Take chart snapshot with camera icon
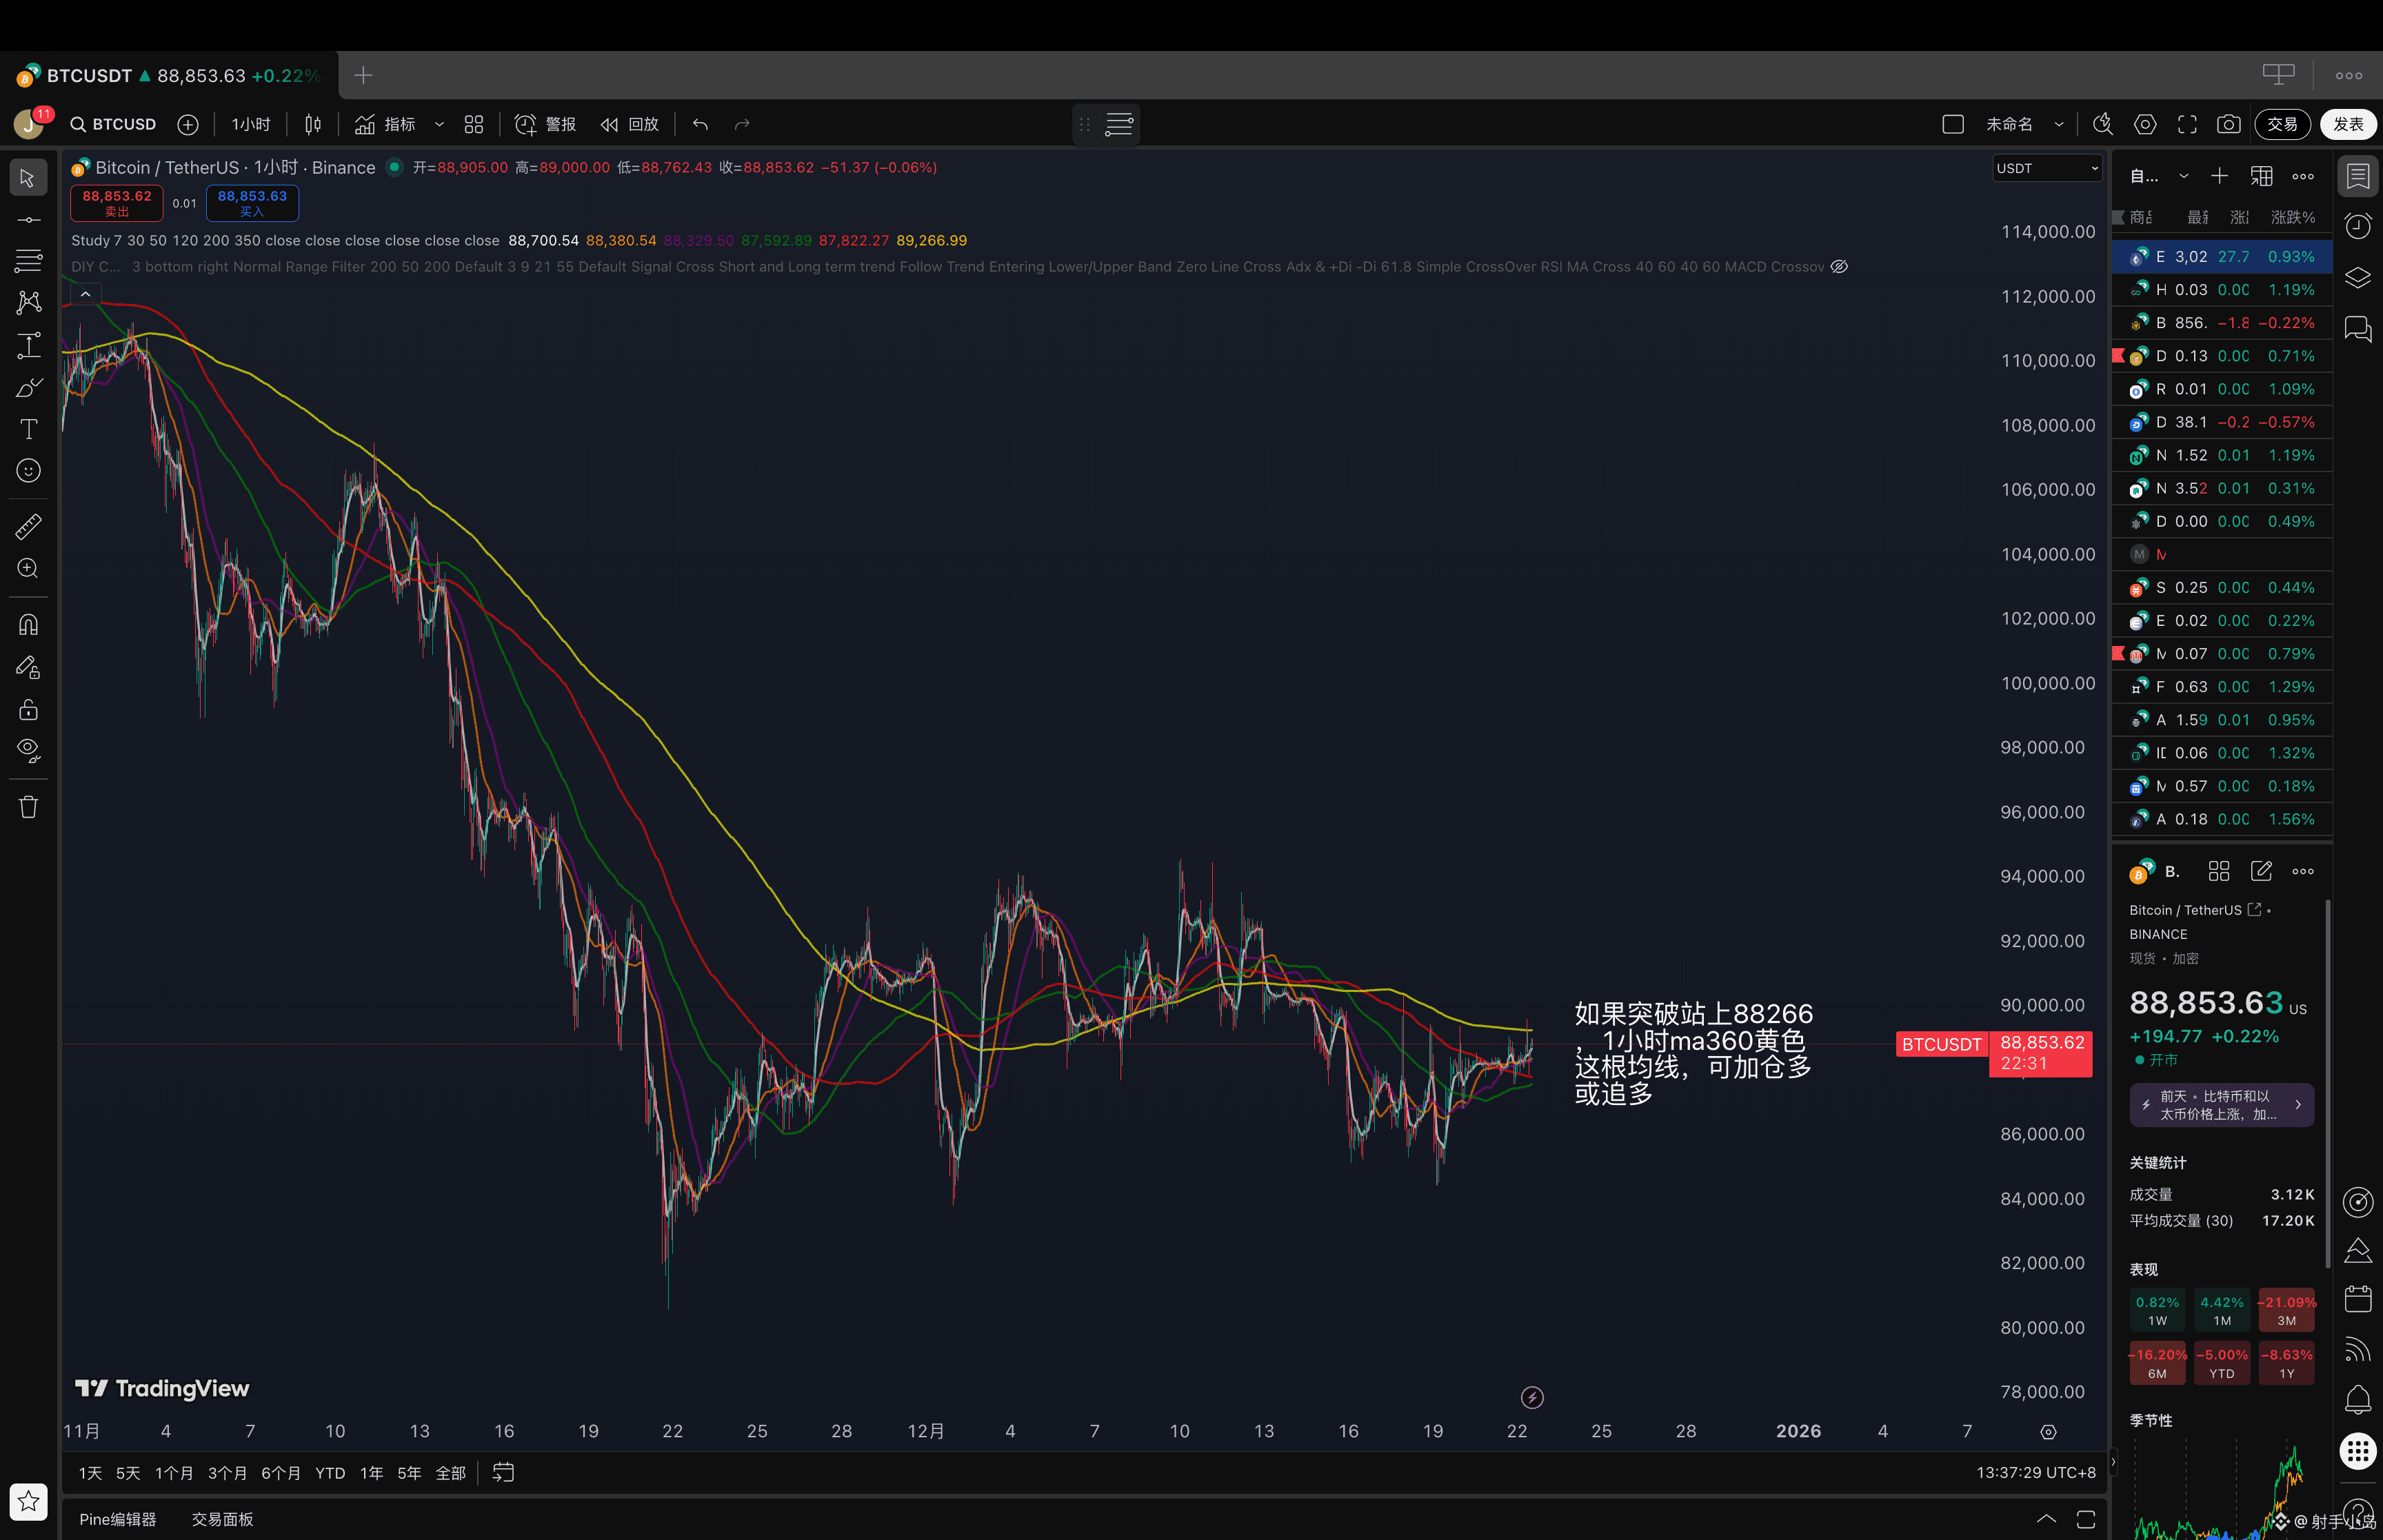Viewport: 2383px width, 1540px height. click(2229, 124)
